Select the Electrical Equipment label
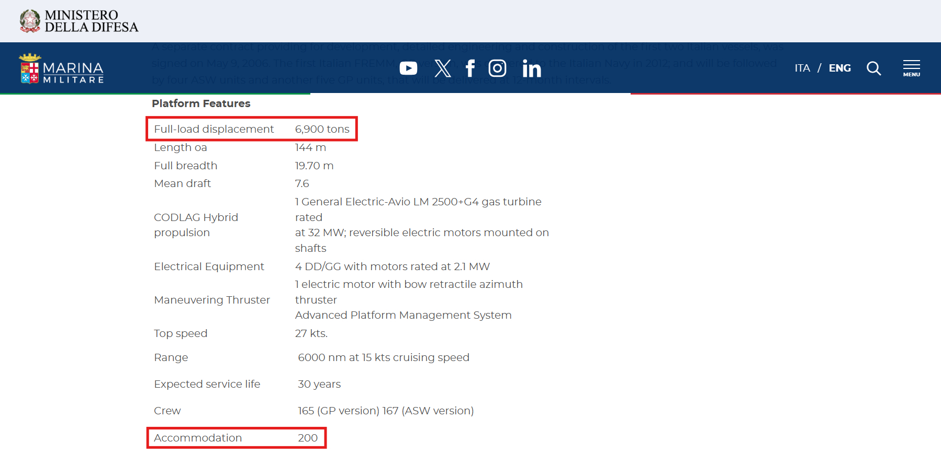Viewport: 941px width, 453px height. coord(209,266)
